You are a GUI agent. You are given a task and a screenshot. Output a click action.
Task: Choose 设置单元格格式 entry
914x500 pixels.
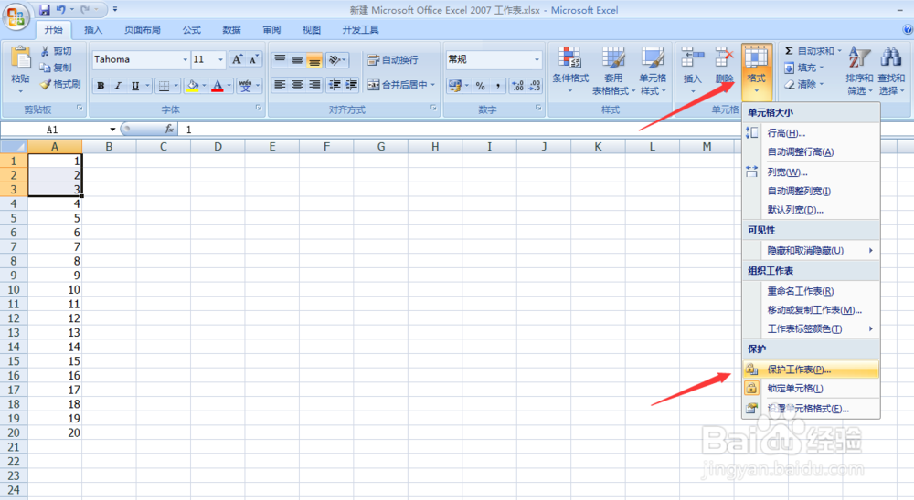811,409
